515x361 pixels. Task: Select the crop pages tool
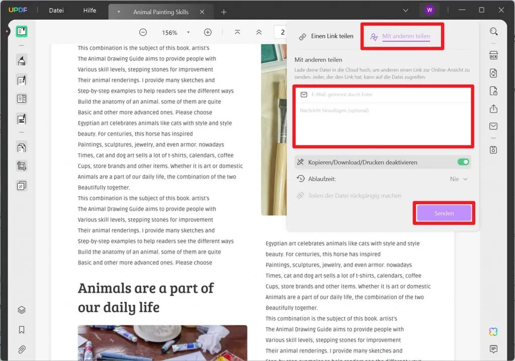click(x=21, y=167)
